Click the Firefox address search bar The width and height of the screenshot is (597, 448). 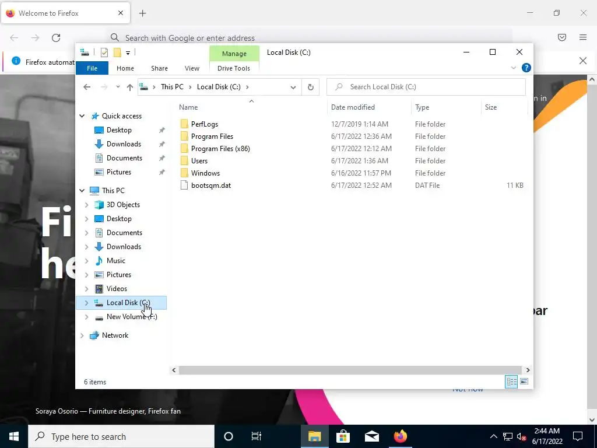(310, 38)
